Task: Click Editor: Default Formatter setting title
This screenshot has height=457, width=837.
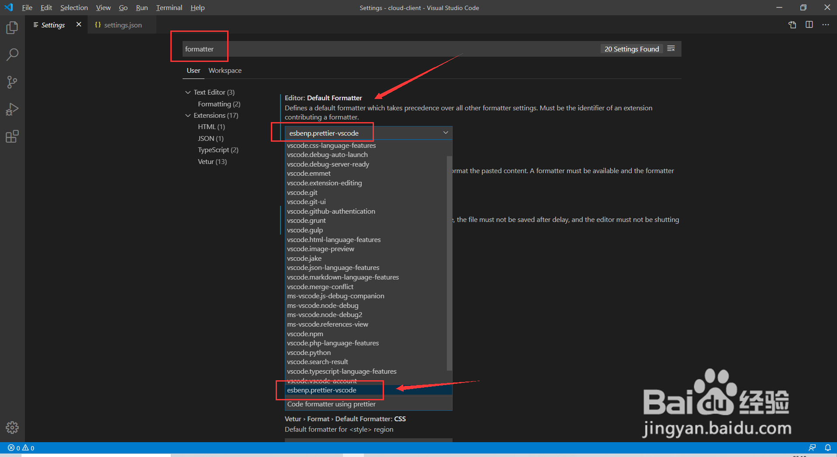Action: (323, 98)
